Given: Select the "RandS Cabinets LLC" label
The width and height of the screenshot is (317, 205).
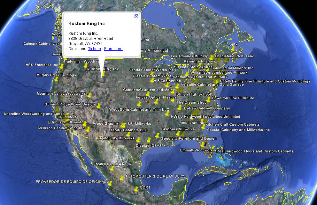Looking at the screenshot, I should click(128, 130).
